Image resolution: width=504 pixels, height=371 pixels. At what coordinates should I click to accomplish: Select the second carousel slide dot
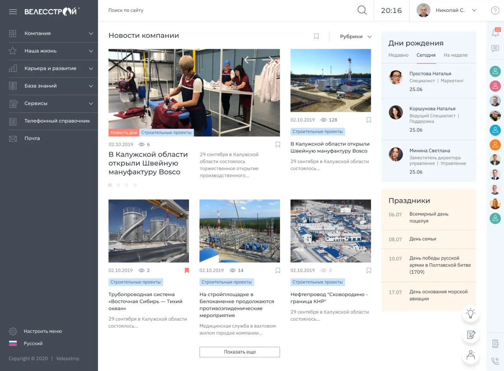(119, 185)
